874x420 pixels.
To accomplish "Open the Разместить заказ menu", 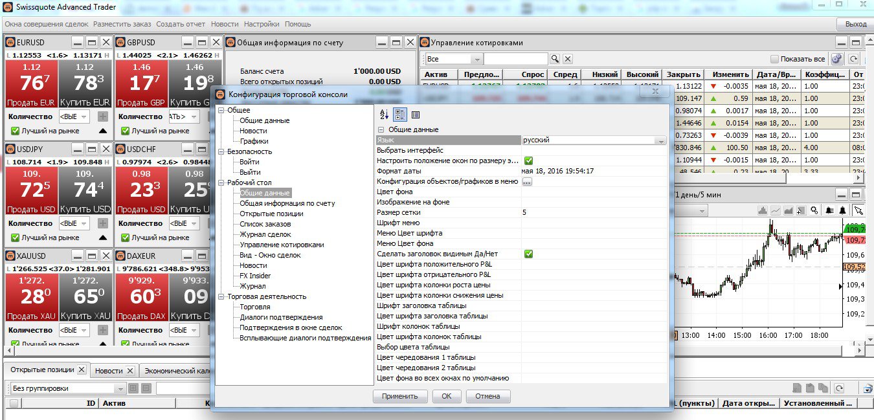I will click(122, 24).
